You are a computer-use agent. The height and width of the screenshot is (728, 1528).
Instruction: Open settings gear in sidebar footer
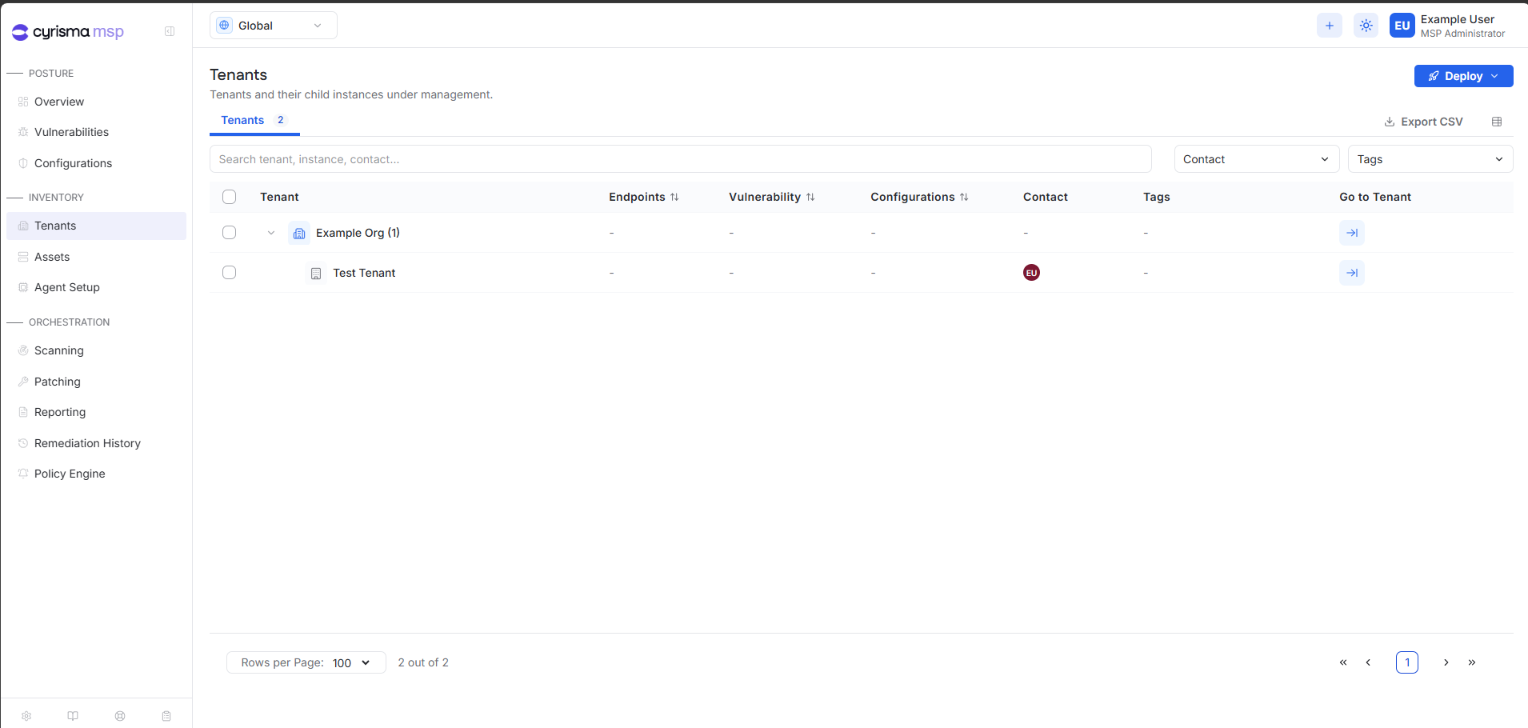pos(26,716)
